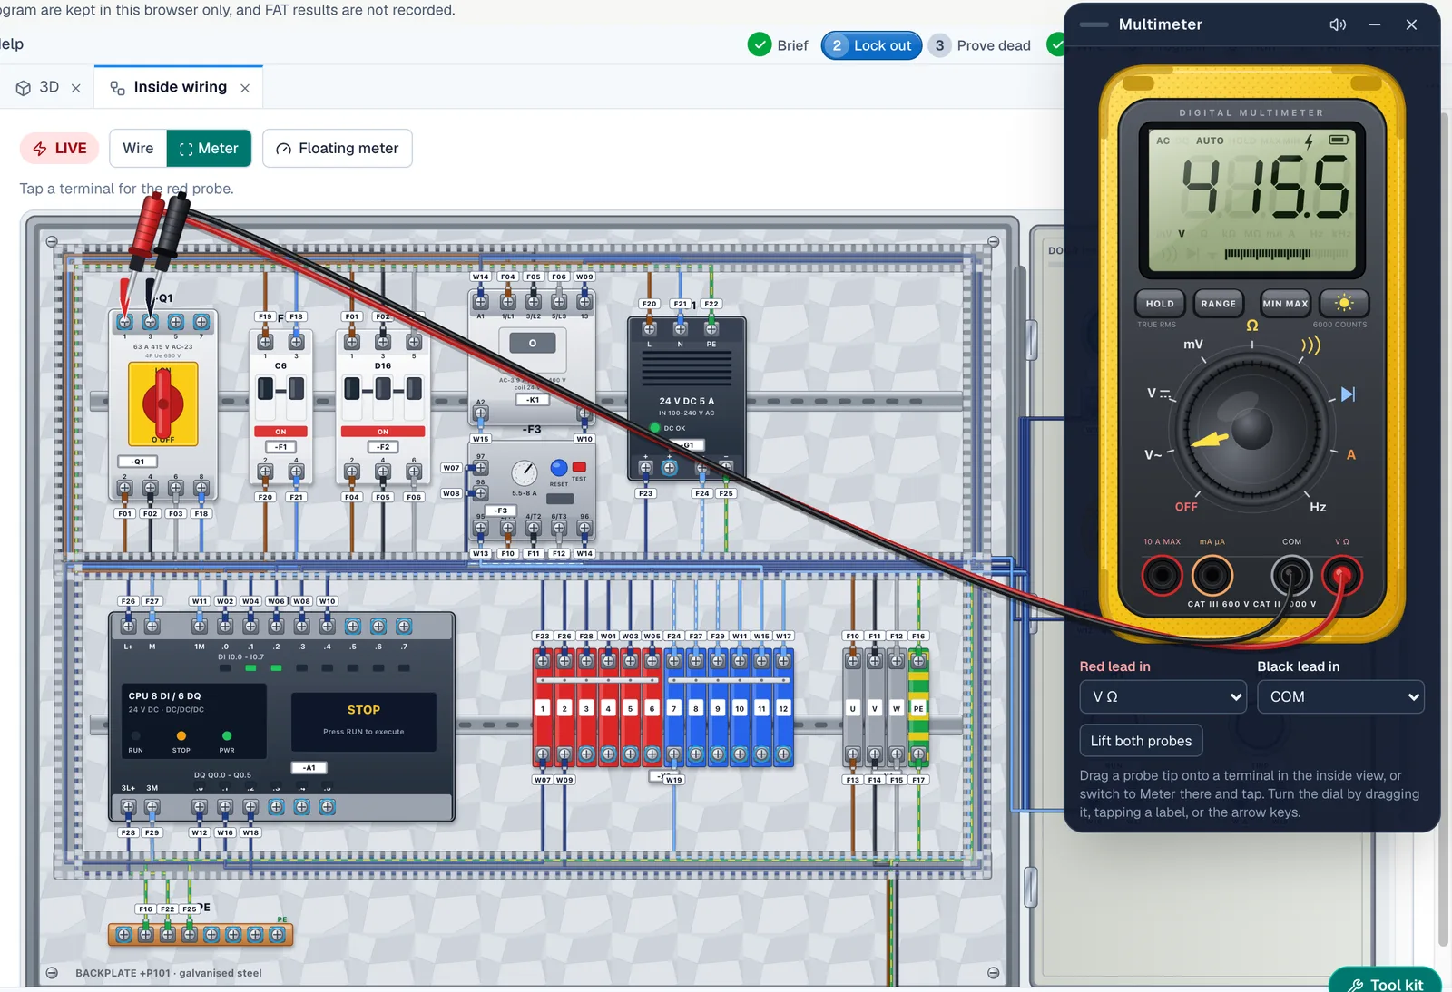
Task: Switch to Meter mode
Action: 209,148
